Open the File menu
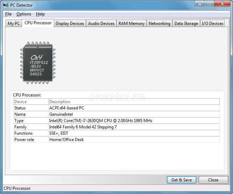This screenshot has width=233, height=194. [x=8, y=14]
